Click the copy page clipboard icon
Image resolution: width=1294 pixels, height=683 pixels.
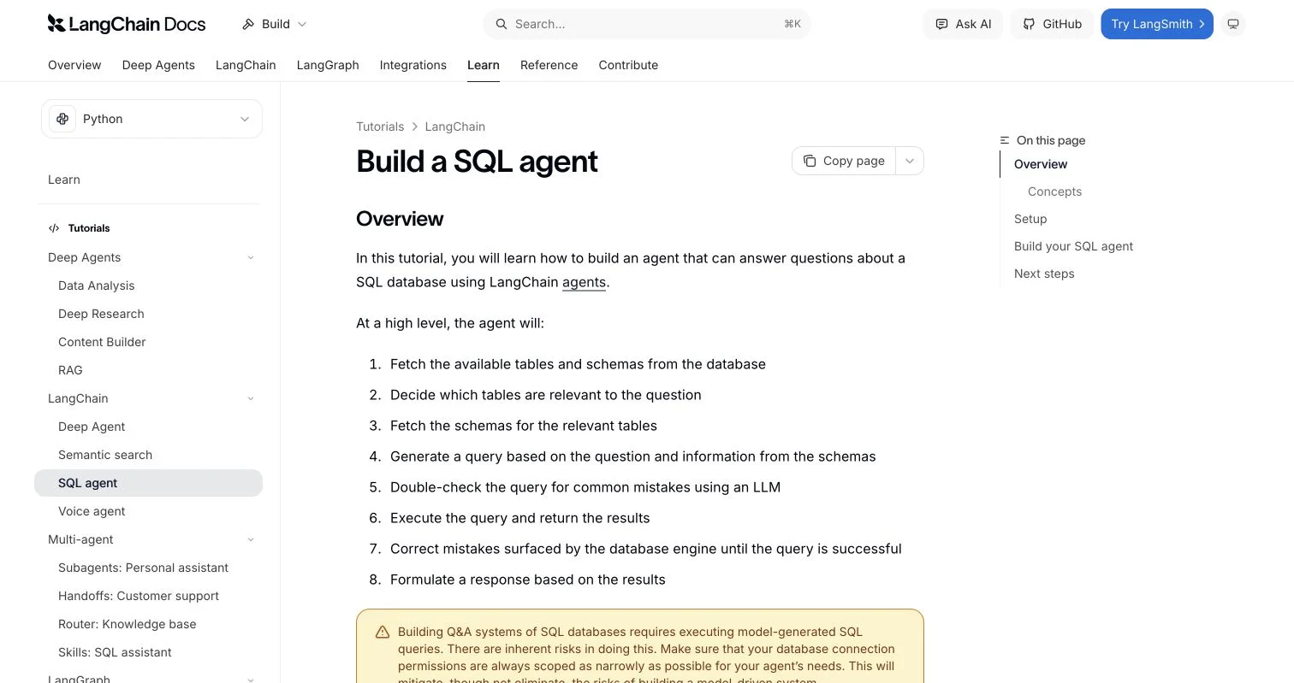(x=810, y=161)
